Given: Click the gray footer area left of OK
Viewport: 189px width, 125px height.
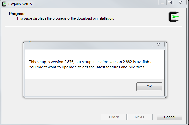Looking at the screenshot, I should (81, 87).
